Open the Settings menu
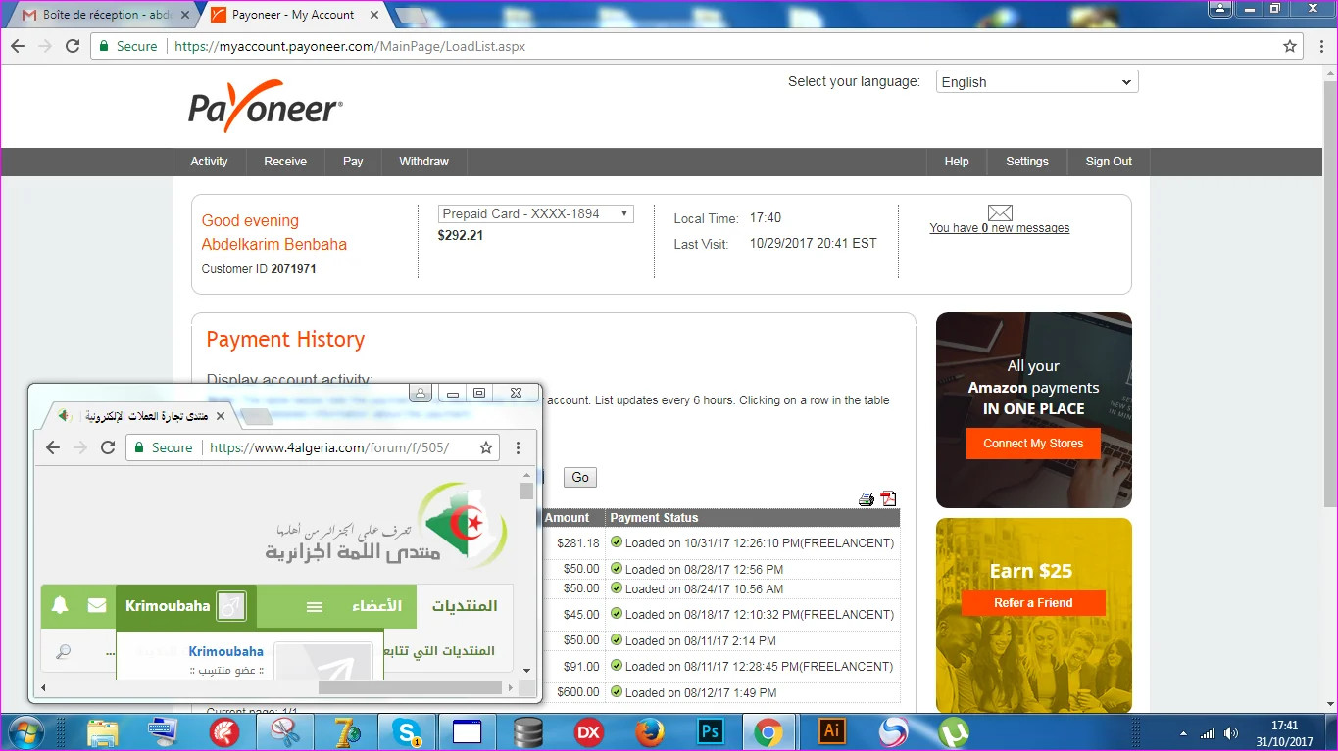Viewport: 1338px width, 751px height. [1027, 162]
